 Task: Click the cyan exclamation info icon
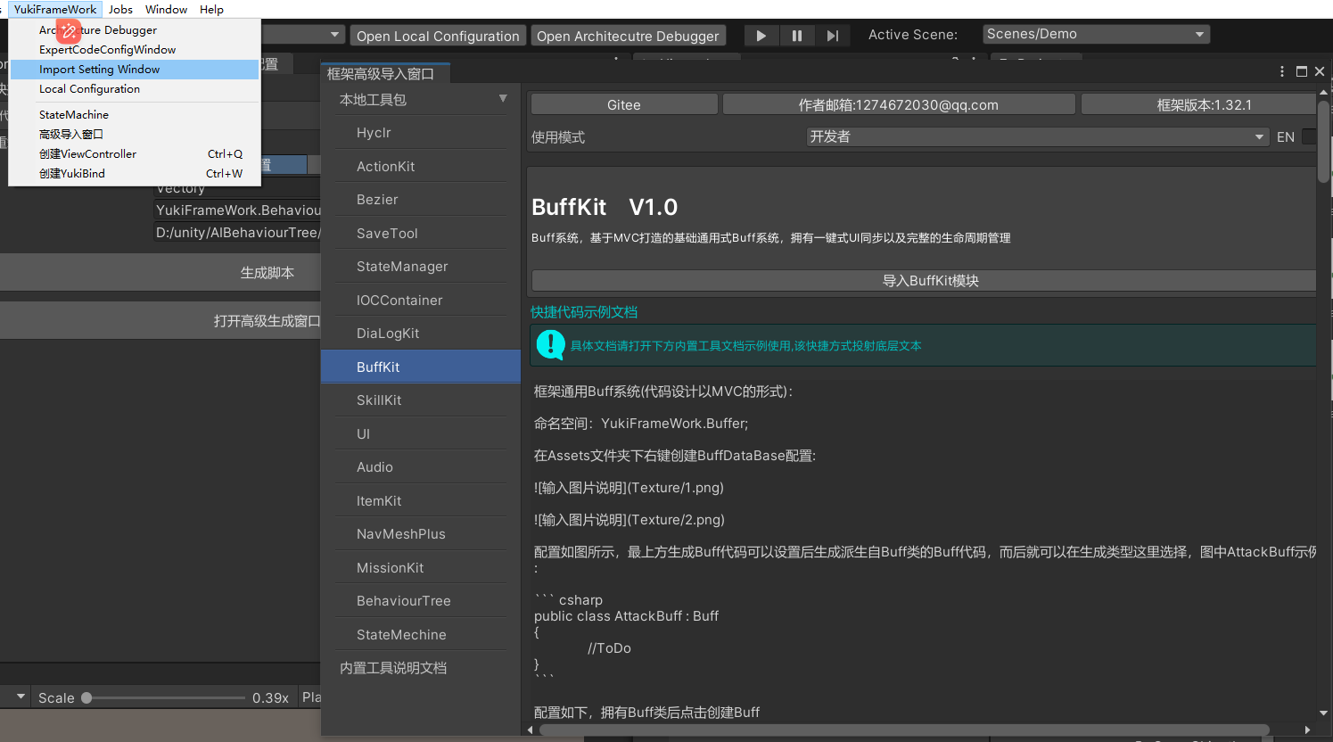tap(550, 345)
